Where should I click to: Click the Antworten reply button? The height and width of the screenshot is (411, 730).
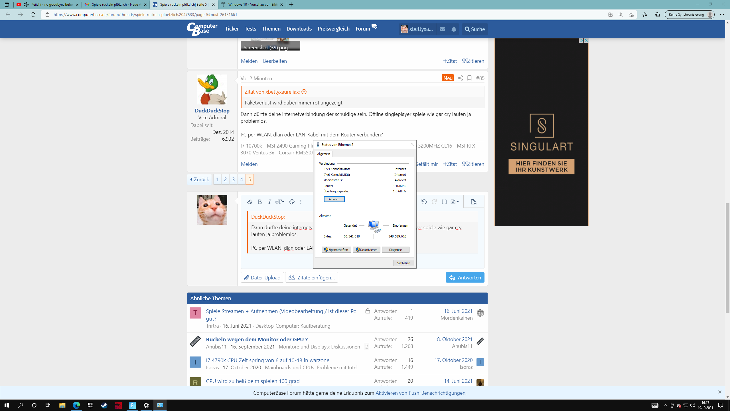point(465,277)
